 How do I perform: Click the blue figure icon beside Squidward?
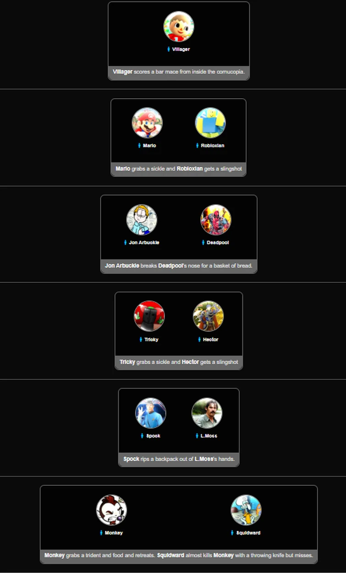[x=232, y=533]
